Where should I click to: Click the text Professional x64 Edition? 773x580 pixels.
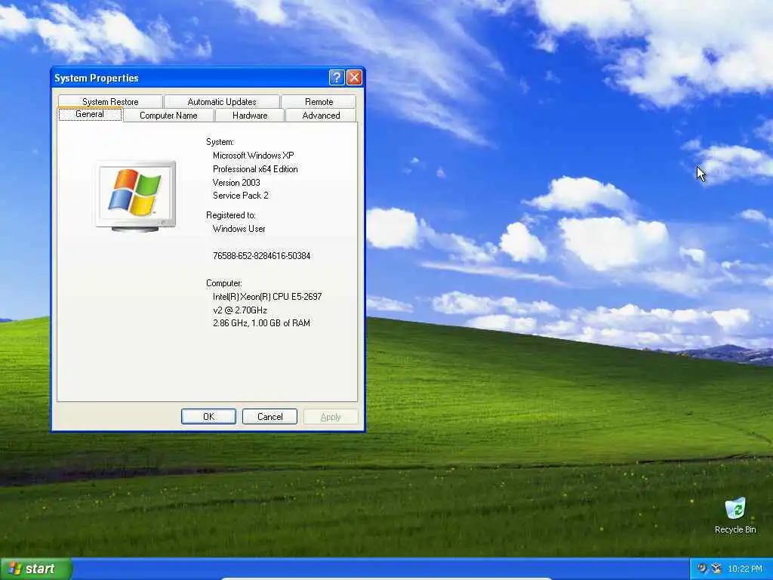(255, 168)
